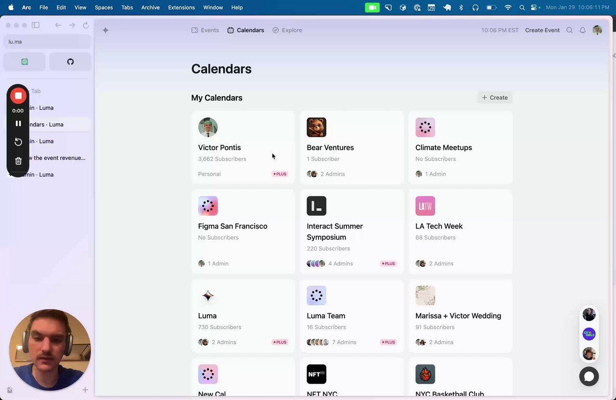The height and width of the screenshot is (400, 616).
Task: Open the pinned GitHub tab
Action: 70,62
